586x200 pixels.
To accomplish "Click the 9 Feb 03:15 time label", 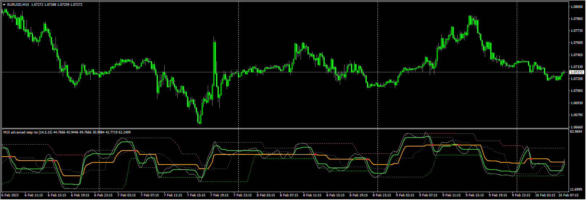I will coord(405,195).
